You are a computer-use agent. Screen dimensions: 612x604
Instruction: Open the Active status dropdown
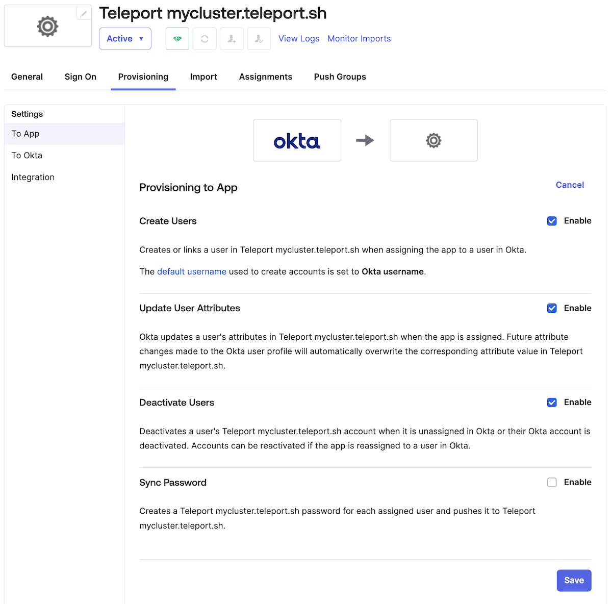click(125, 39)
